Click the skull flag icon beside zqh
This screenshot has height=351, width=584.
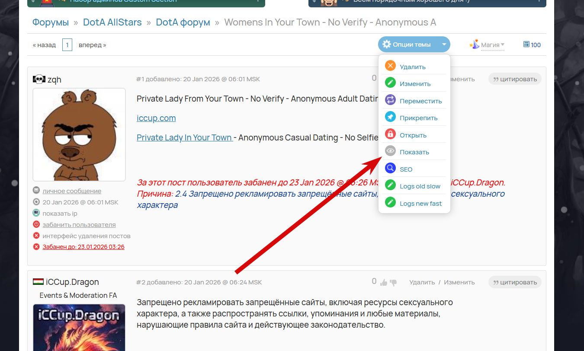click(x=39, y=80)
